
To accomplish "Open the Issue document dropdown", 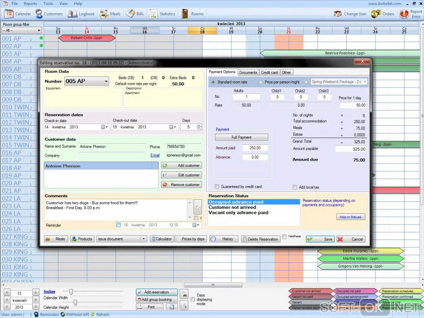I will (143, 239).
